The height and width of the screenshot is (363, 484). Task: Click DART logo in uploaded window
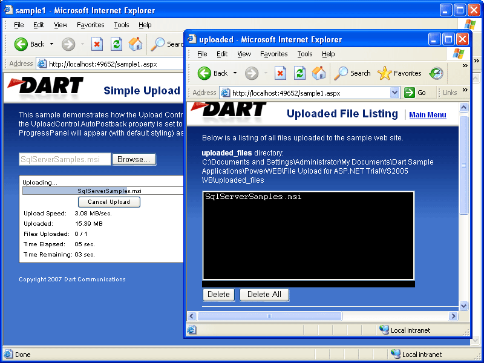(229, 110)
